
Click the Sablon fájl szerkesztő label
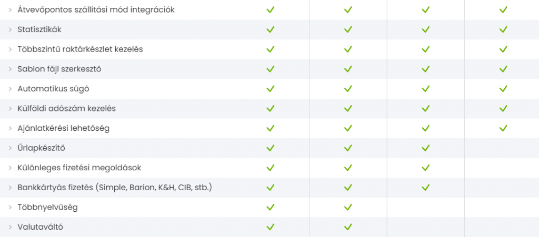[x=59, y=69]
